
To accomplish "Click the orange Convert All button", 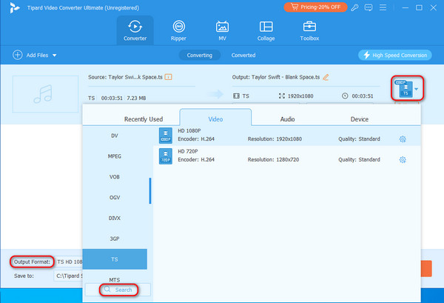I will point(426,268).
